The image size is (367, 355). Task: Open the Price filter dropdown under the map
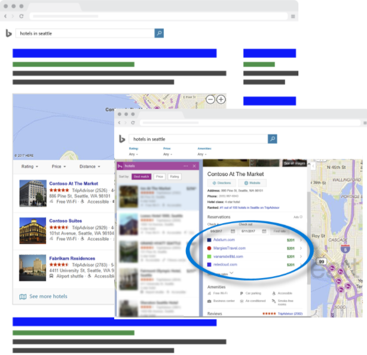click(59, 166)
